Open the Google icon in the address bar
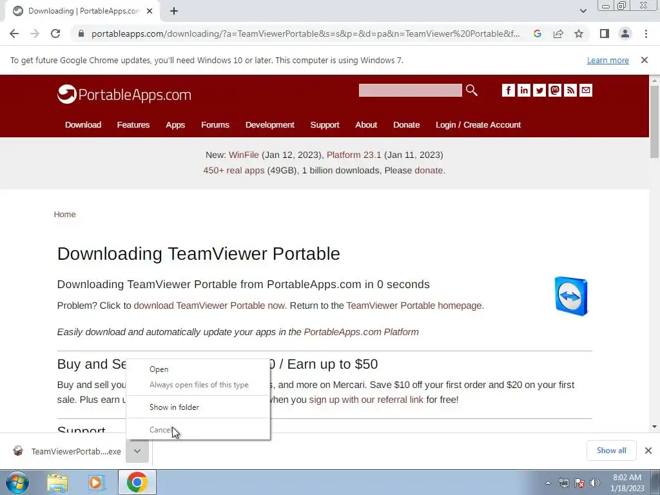Viewport: 660px width, 495px height. [537, 34]
